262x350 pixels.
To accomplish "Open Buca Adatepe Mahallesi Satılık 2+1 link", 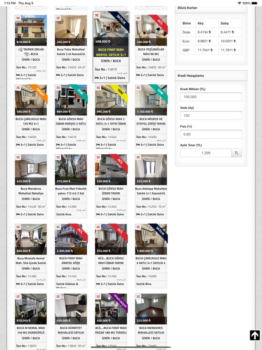I will [x=151, y=191].
